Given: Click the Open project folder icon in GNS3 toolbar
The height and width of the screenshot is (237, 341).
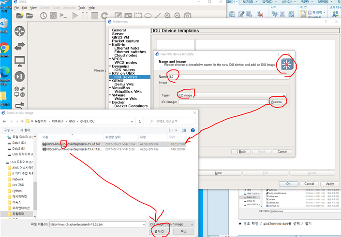Looking at the screenshot, I should click(x=30, y=15).
